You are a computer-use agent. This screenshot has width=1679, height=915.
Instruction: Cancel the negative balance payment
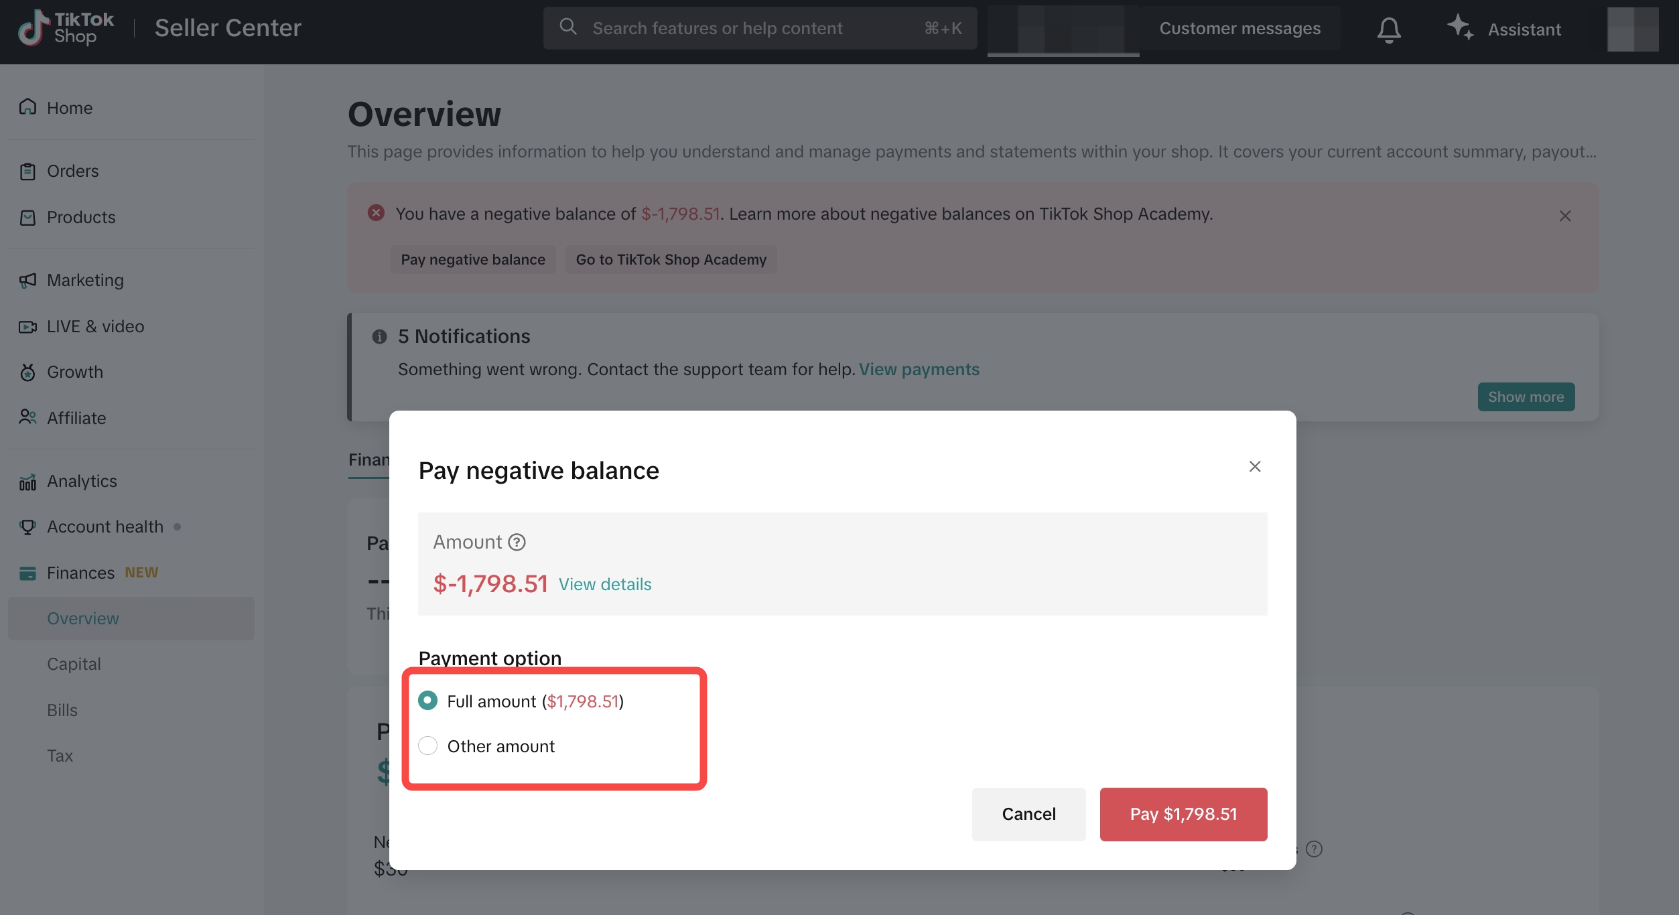[x=1028, y=814]
